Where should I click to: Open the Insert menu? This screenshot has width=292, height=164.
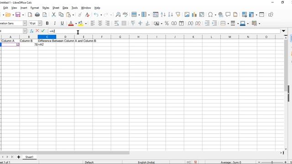pyautogui.click(x=24, y=8)
